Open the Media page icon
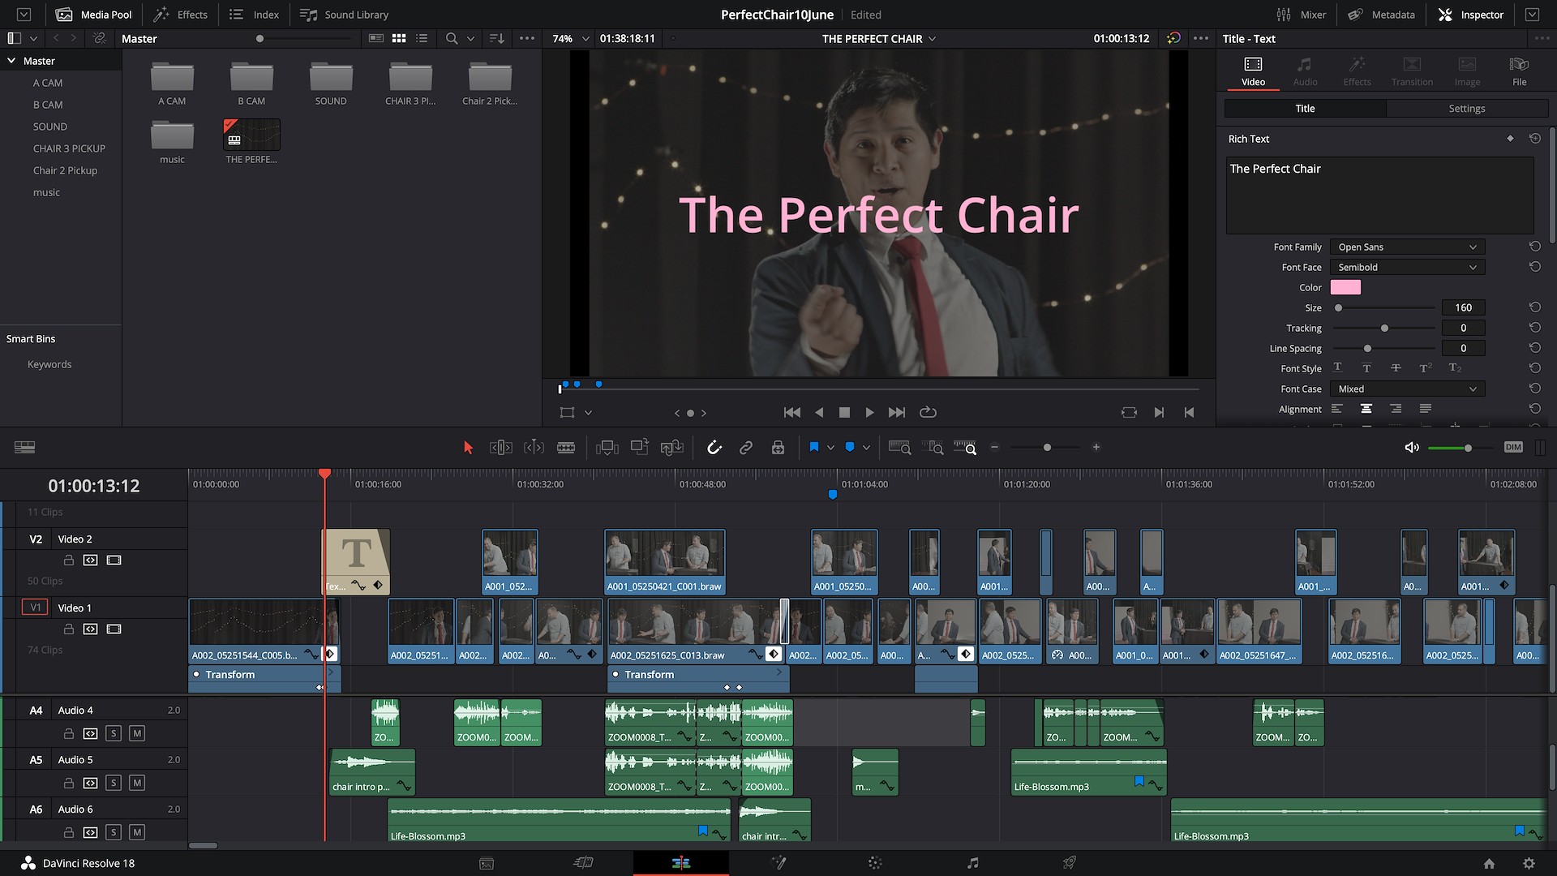 pyautogui.click(x=487, y=863)
